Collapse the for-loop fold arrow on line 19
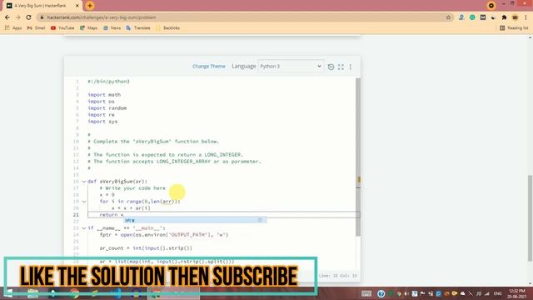The height and width of the screenshot is (300, 533). [84, 202]
